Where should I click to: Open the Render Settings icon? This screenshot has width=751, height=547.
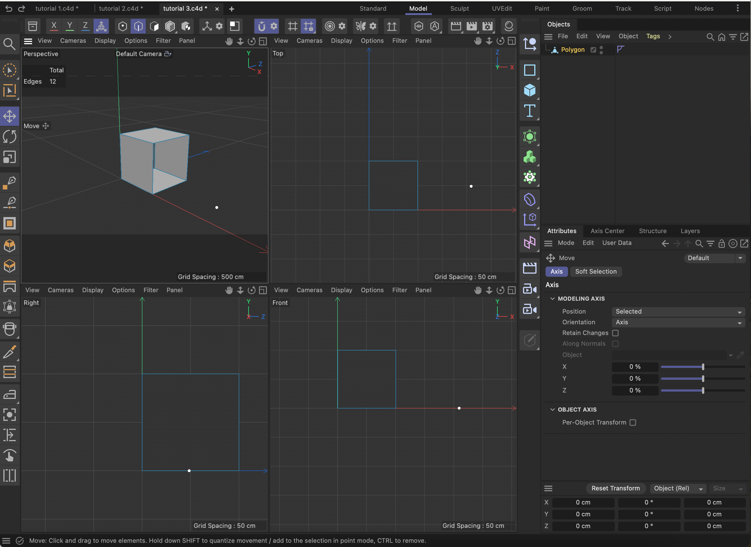[x=488, y=26]
